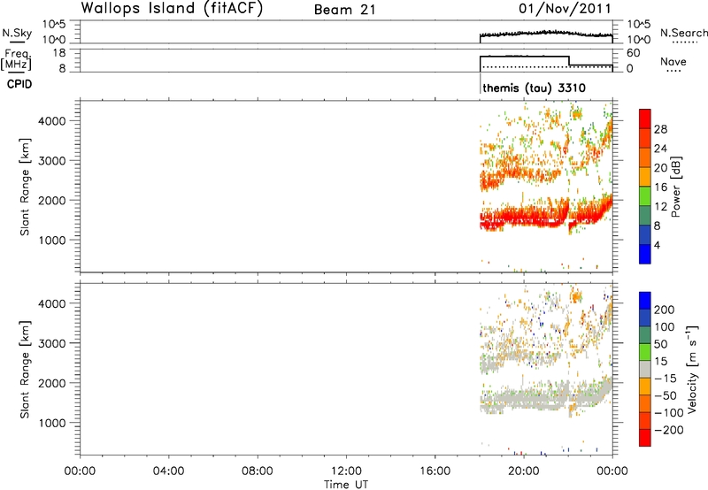Image resolution: width=708 pixels, height=490 pixels.
Task: Click the '16:00' time tick label
Action: [x=435, y=471]
